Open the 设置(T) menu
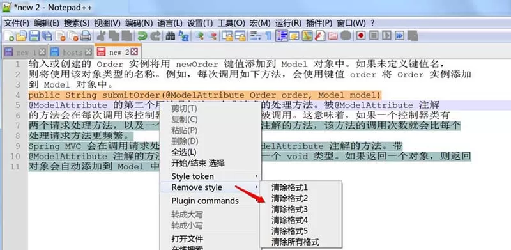The height and width of the screenshot is (250, 511). (200, 23)
